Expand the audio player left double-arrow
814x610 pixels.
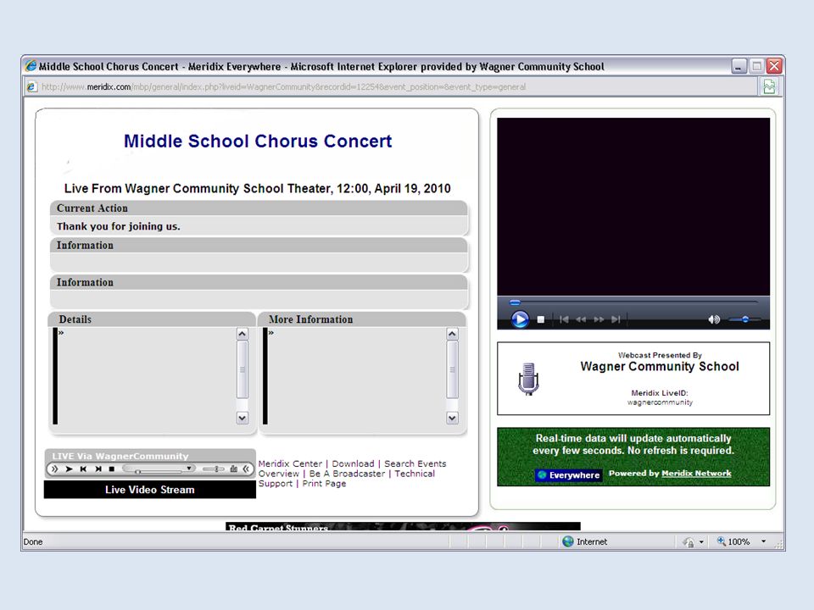coord(54,469)
